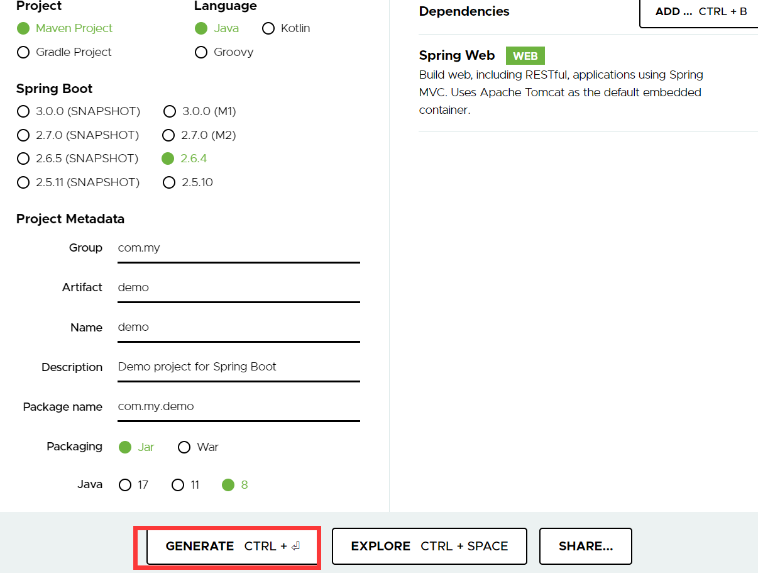
Task: Click the Dependencies heading
Action: [464, 11]
